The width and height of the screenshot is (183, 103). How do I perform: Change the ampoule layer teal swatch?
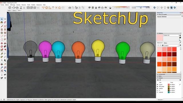[x=169, y=92]
